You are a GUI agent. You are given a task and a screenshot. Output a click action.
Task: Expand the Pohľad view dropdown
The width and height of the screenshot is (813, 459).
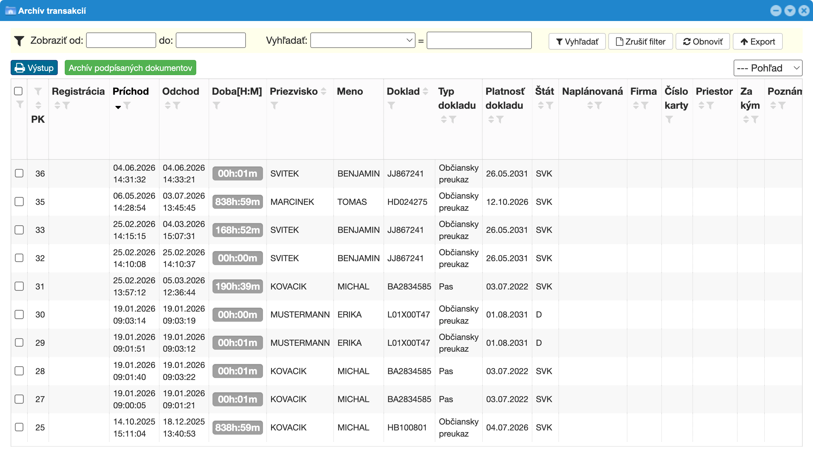(x=768, y=68)
